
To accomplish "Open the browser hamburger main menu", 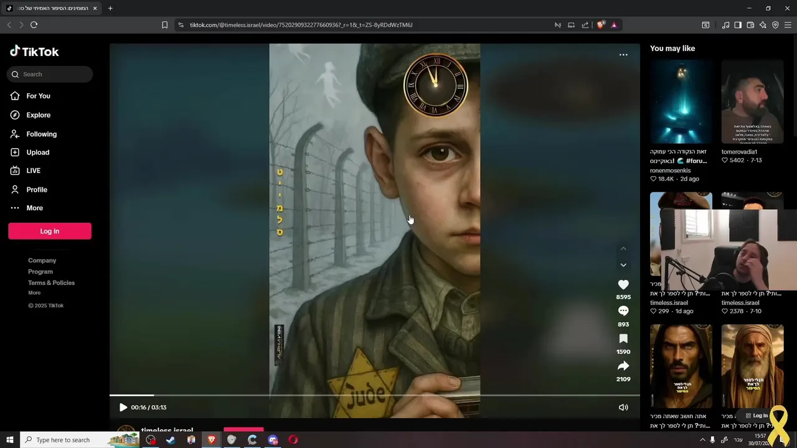I will tap(788, 25).
